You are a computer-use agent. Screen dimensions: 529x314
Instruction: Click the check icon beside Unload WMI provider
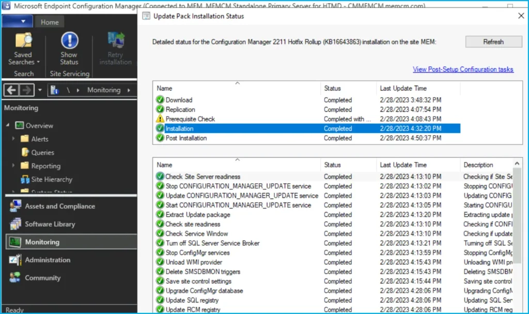(160, 262)
